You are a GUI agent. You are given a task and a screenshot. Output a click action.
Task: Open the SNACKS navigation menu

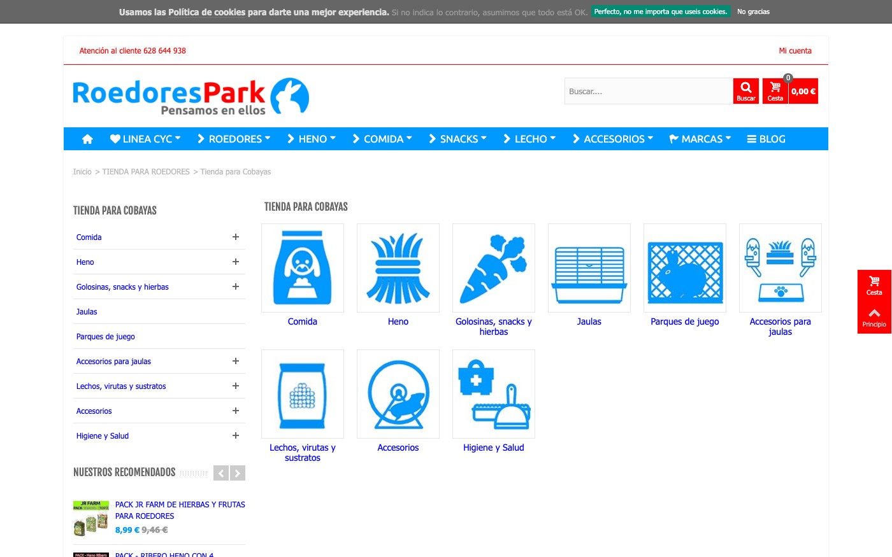[x=458, y=139]
